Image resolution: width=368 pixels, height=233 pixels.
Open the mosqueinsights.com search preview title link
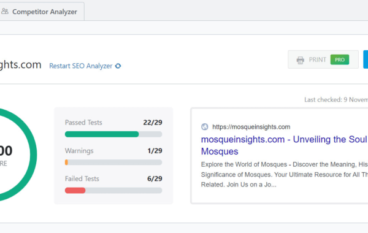[285, 145]
